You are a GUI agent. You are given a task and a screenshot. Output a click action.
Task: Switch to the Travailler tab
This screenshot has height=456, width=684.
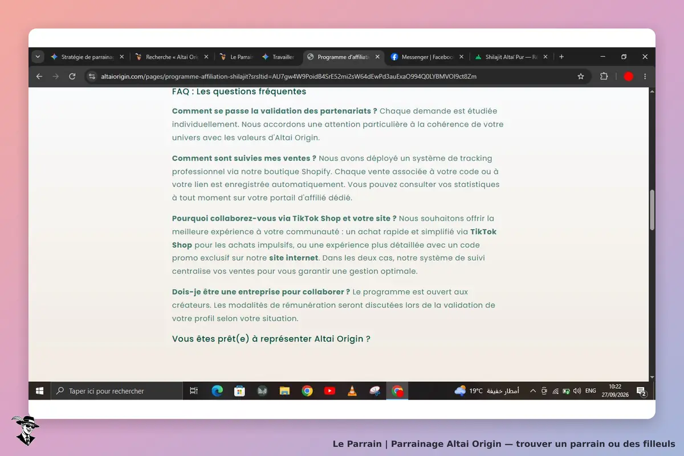click(278, 57)
